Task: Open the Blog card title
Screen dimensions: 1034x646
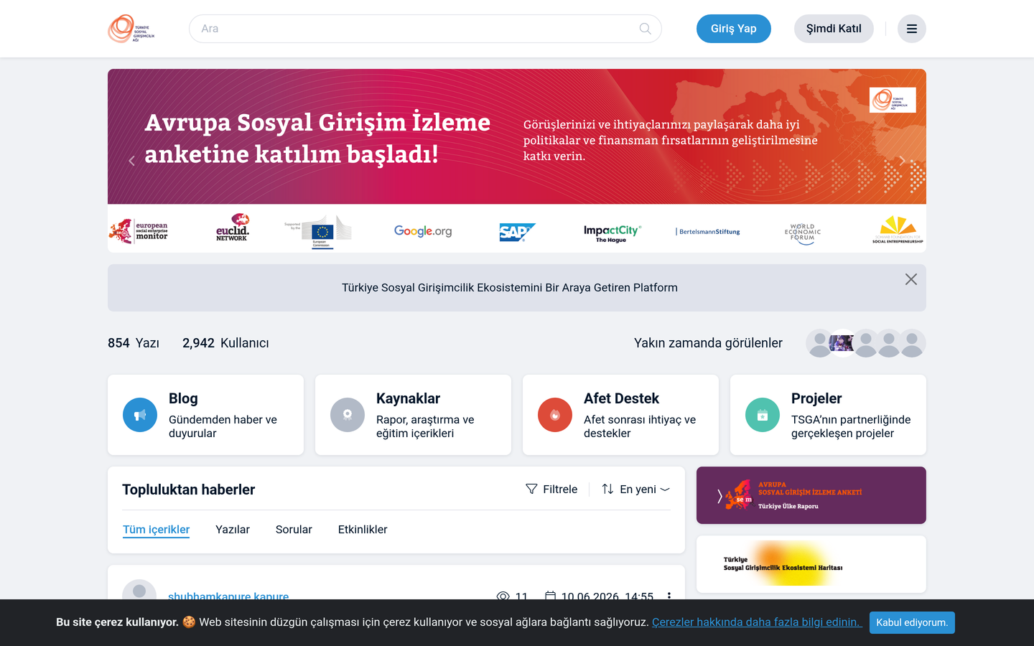Action: pyautogui.click(x=183, y=398)
